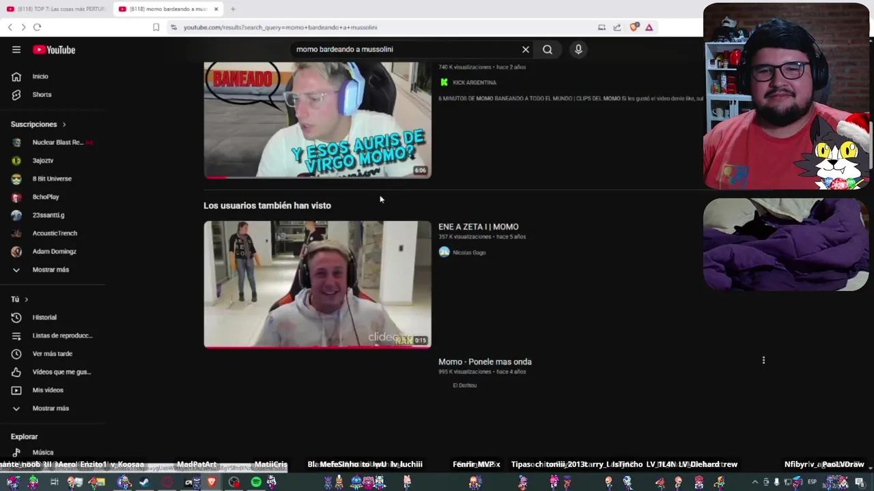
Task: Open Mis vídeos in the sidebar
Action: pyautogui.click(x=48, y=390)
